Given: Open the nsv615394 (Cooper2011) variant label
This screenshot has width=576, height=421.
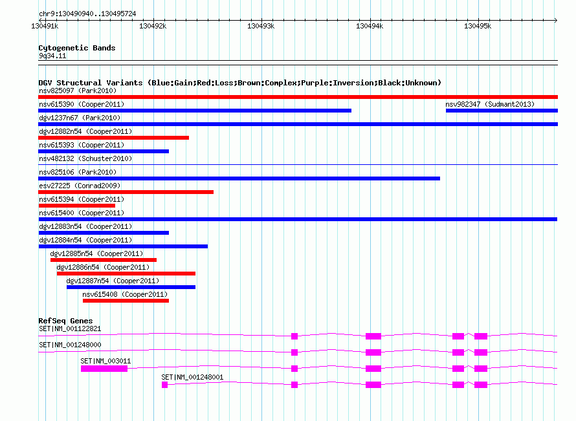Looking at the screenshot, I should (82, 199).
